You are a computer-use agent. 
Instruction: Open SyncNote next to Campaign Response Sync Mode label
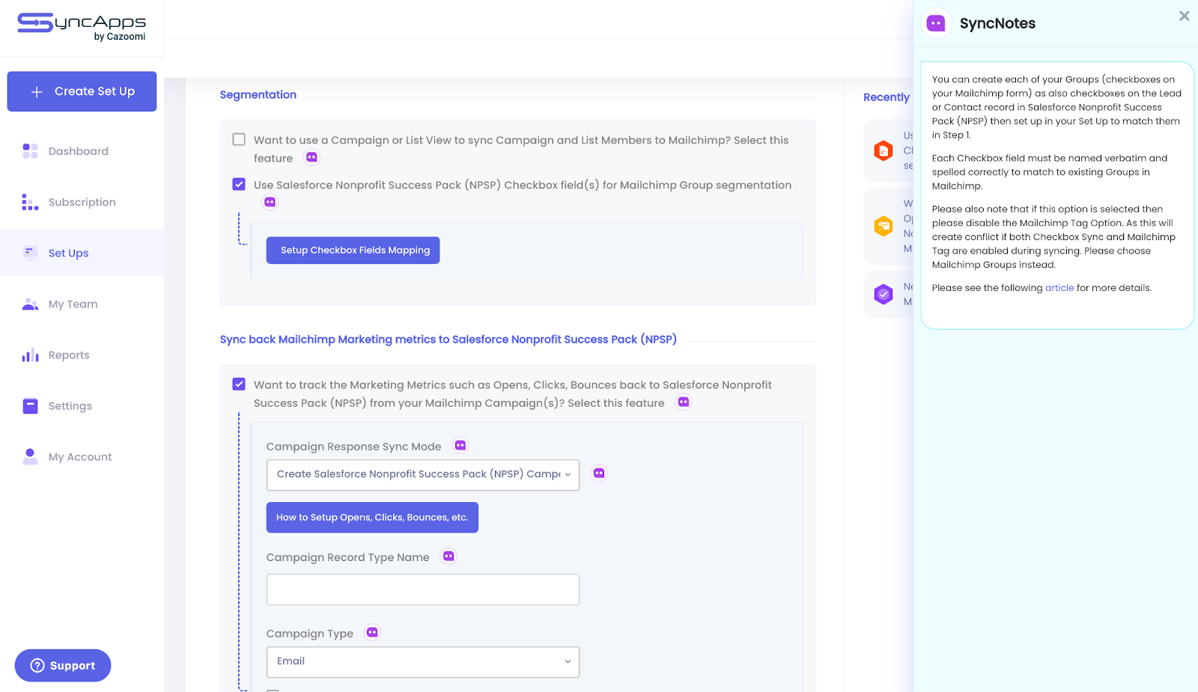(x=460, y=445)
